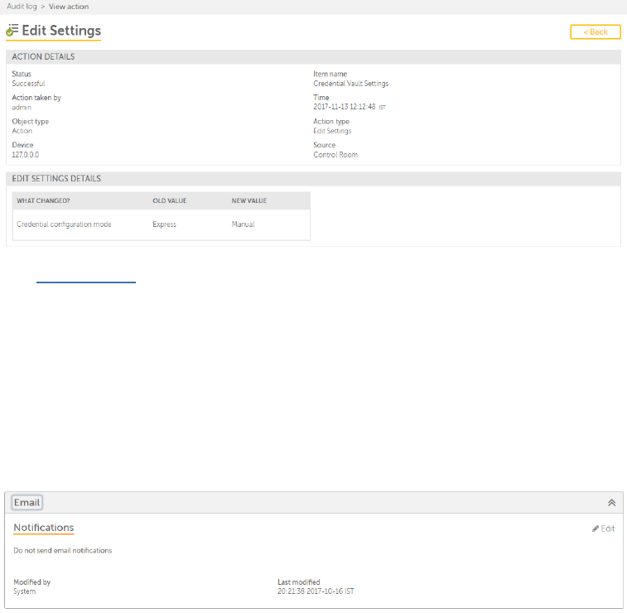Screen dimensions: 627x613
Task: Click the admin user link
Action: point(22,107)
